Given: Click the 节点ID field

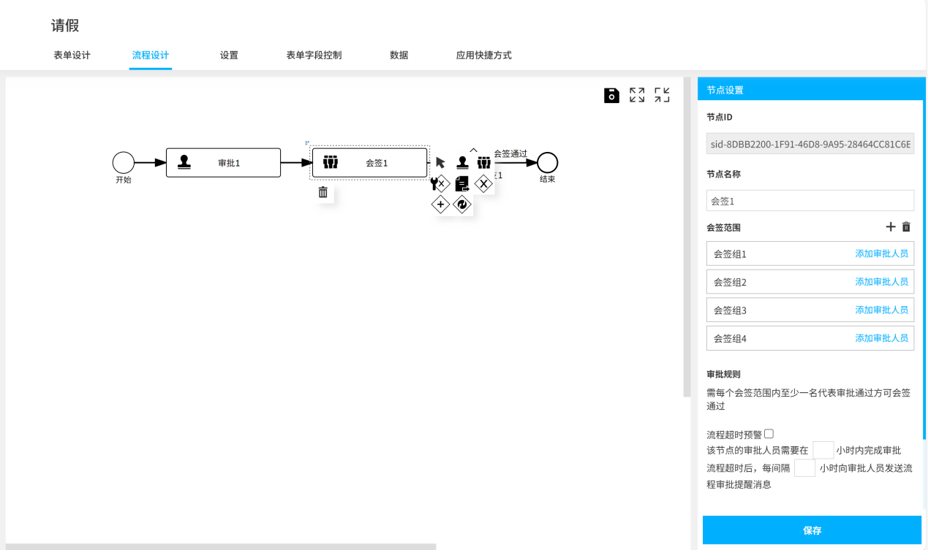Looking at the screenshot, I should tap(810, 144).
